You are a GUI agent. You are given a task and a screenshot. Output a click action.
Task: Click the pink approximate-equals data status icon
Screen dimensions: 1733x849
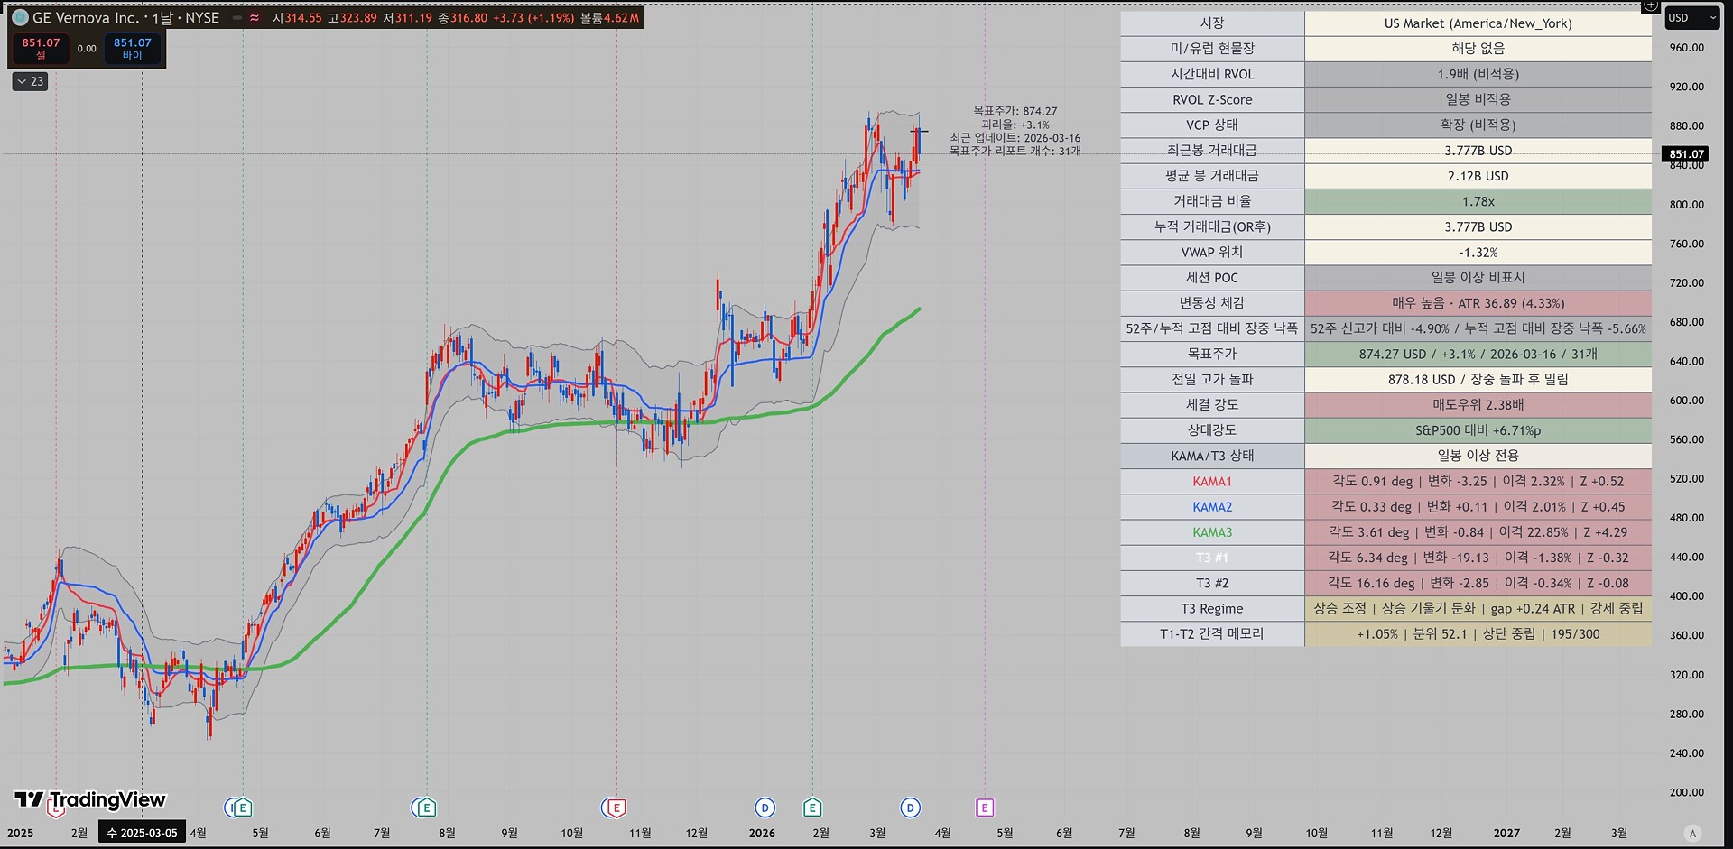(x=255, y=18)
